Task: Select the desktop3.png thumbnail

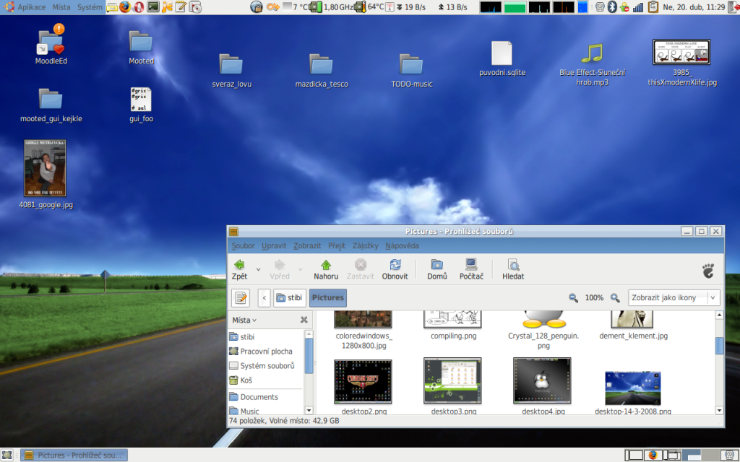Action: click(452, 380)
